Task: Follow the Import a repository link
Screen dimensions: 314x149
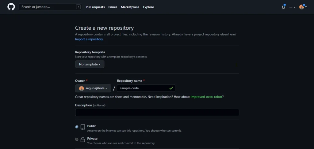Action: tap(89, 39)
